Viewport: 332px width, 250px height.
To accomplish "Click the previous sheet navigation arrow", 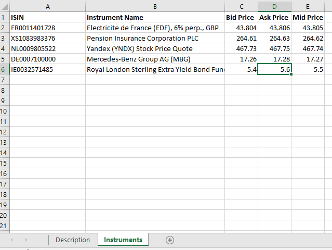I will [11, 240].
